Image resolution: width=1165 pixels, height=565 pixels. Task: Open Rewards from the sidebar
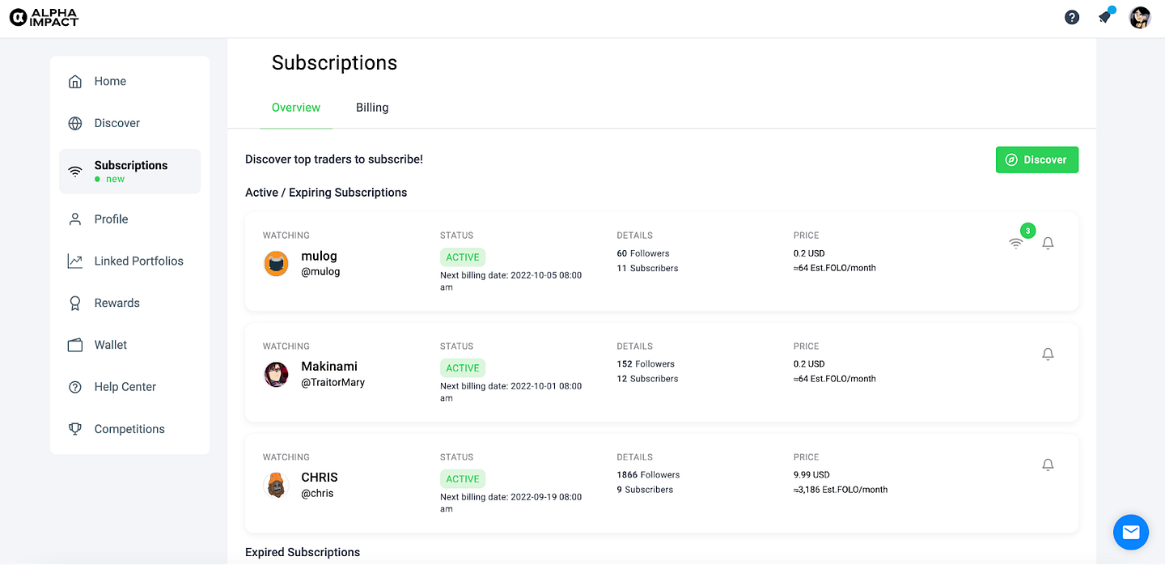click(x=116, y=303)
